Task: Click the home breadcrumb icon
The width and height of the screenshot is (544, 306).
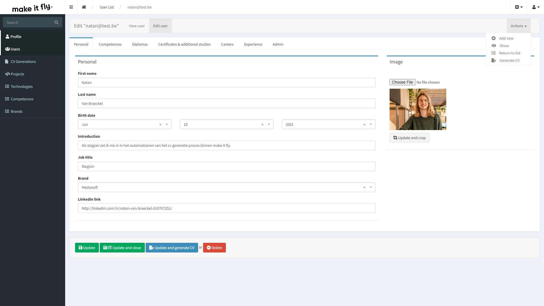Action: 84,7
